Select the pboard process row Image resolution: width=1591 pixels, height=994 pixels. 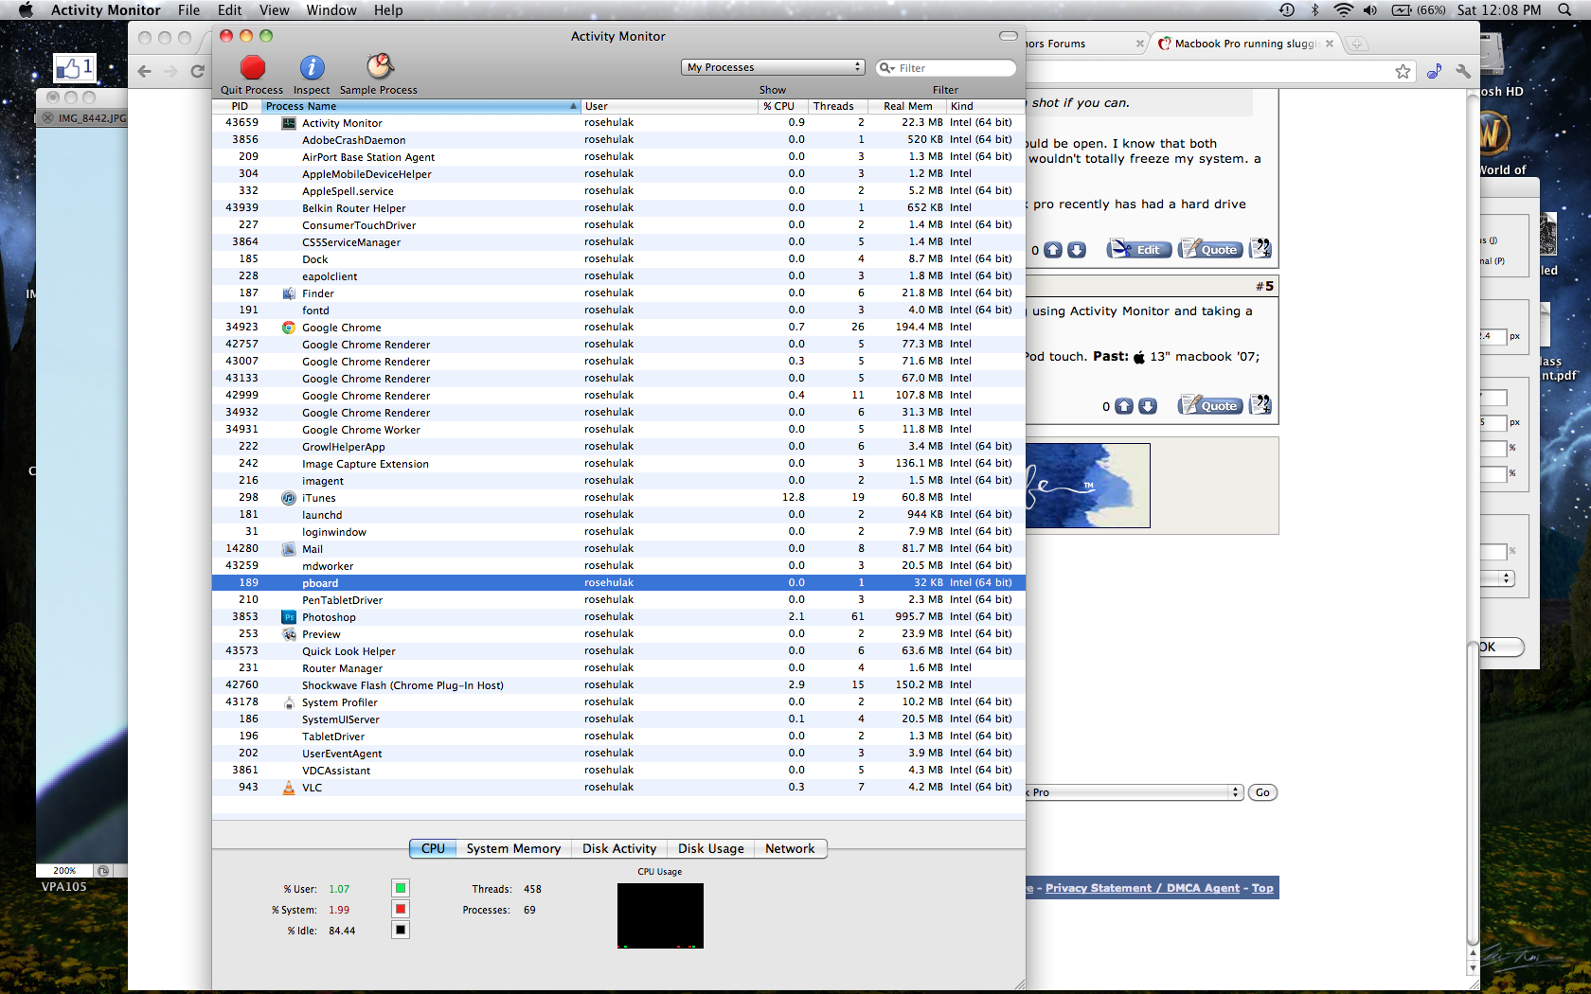[x=618, y=583]
